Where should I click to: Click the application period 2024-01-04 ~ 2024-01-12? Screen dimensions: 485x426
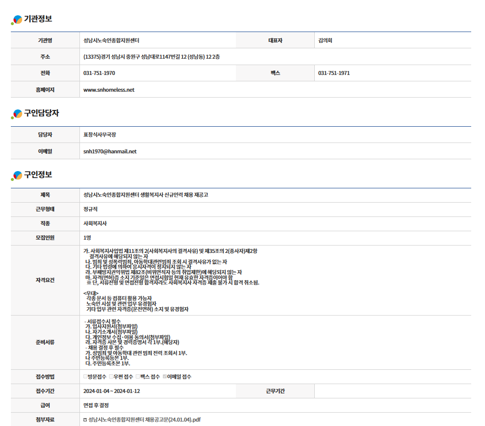[112, 391]
